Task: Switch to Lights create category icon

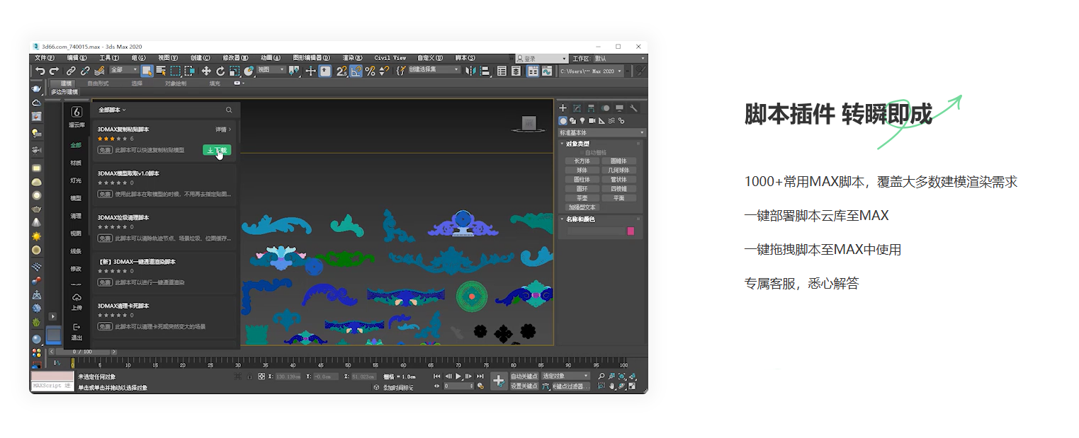Action: [582, 121]
